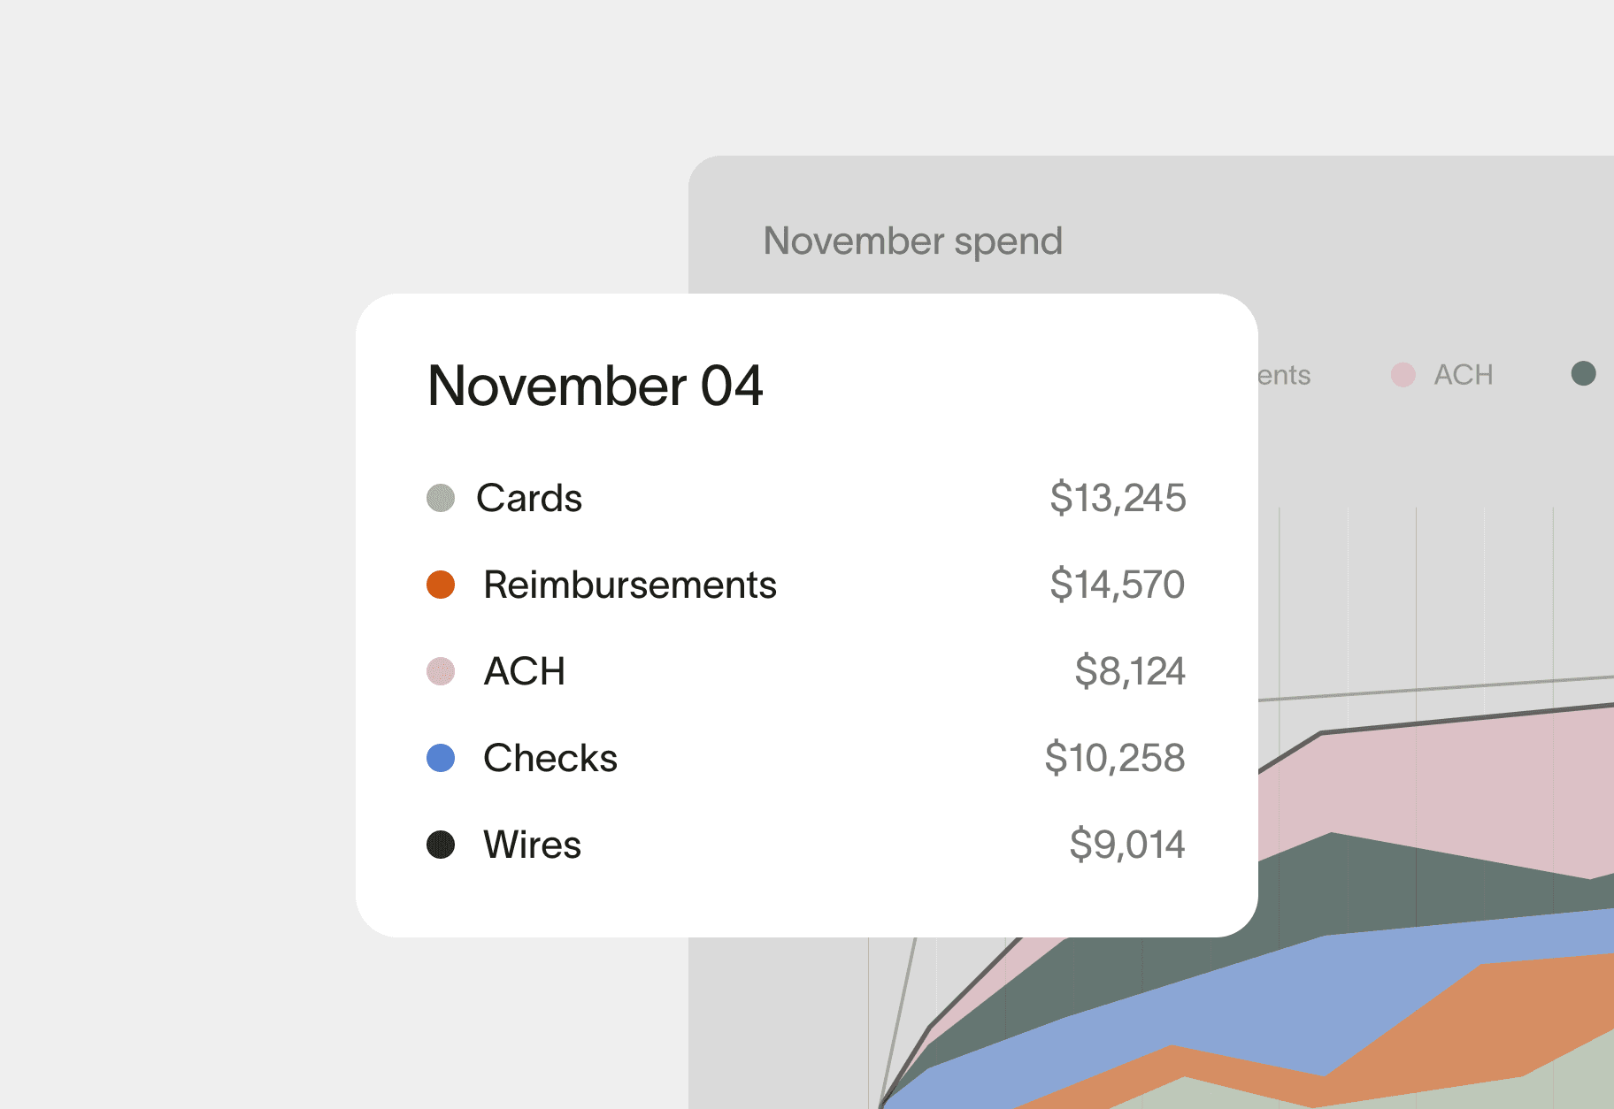The height and width of the screenshot is (1109, 1614).
Task: Select the Reimbursements row label
Action: click(629, 585)
